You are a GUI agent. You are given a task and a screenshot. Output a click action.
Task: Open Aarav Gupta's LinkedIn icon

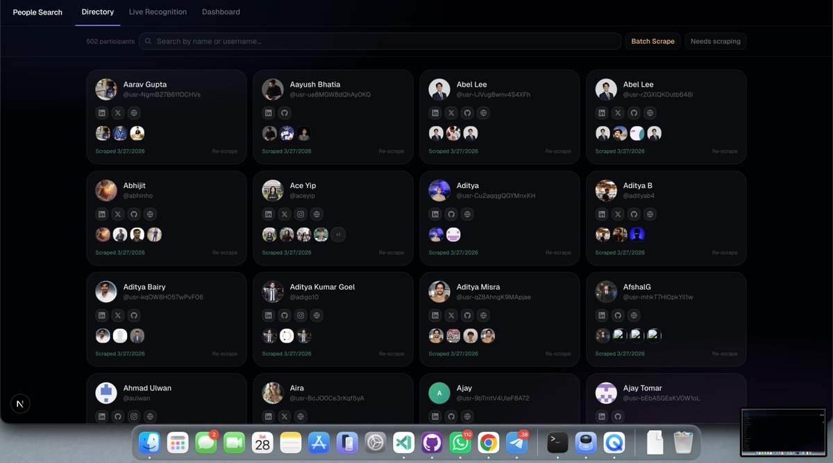pos(102,112)
